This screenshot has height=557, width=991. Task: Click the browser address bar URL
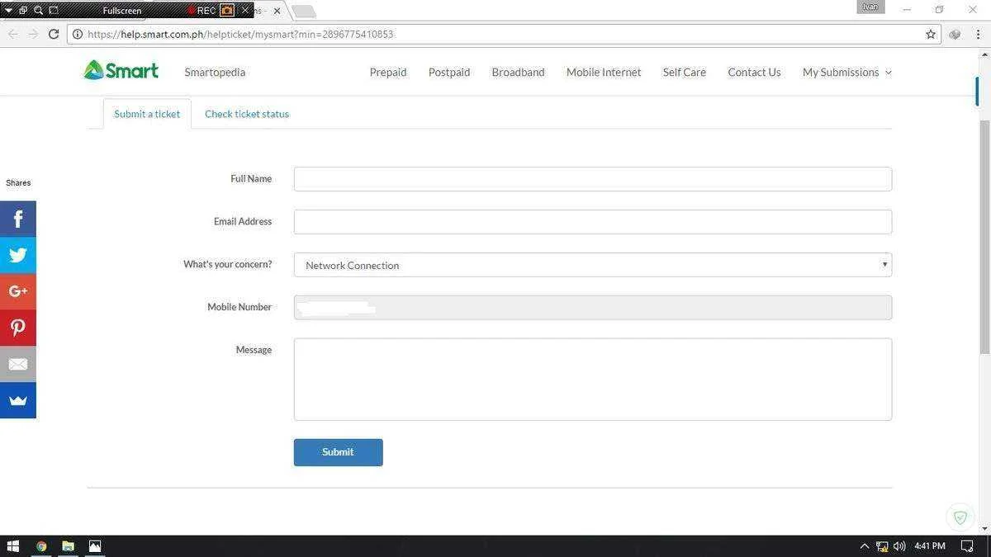coord(240,35)
